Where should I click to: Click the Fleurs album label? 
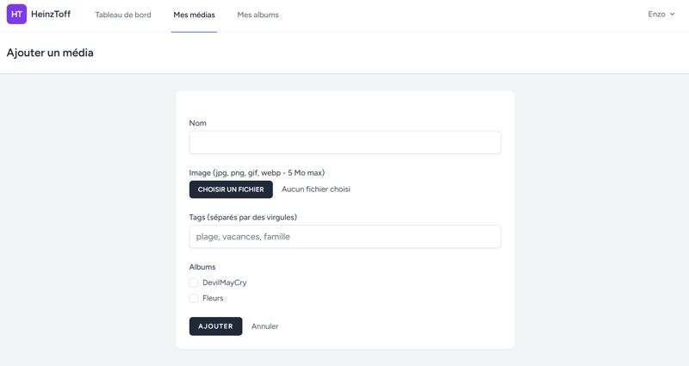213,298
